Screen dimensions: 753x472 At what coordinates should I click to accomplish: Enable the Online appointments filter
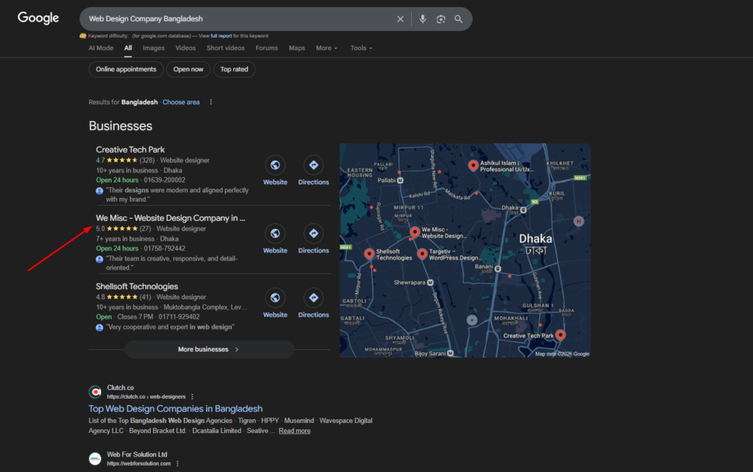tap(126, 69)
